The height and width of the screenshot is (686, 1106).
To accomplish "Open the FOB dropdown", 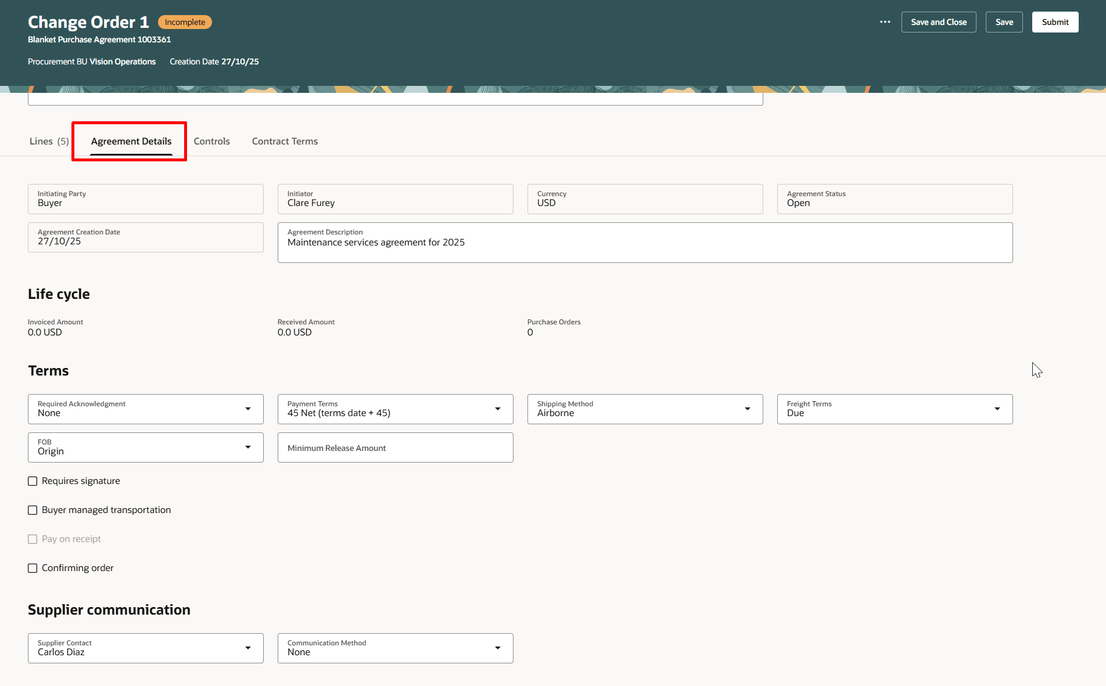I will [x=249, y=447].
